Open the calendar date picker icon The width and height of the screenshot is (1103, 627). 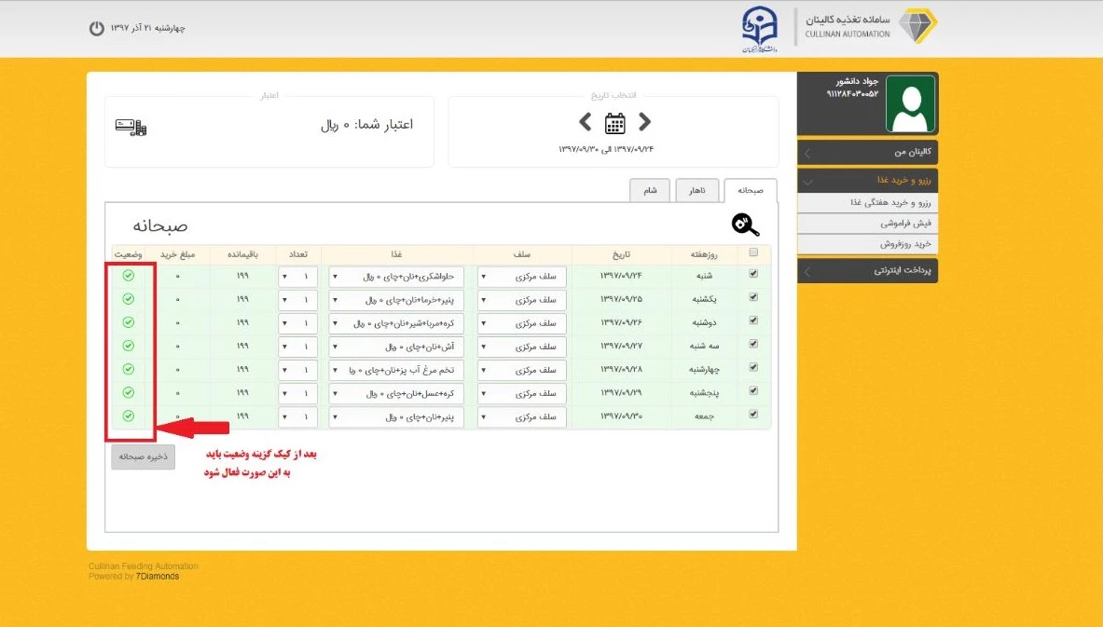tap(615, 123)
